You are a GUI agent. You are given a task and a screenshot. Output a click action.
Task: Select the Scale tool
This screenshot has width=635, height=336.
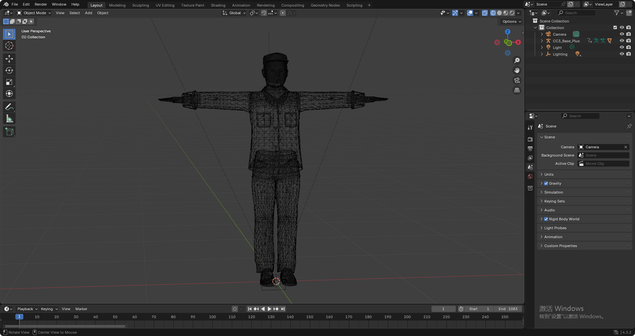tap(9, 82)
